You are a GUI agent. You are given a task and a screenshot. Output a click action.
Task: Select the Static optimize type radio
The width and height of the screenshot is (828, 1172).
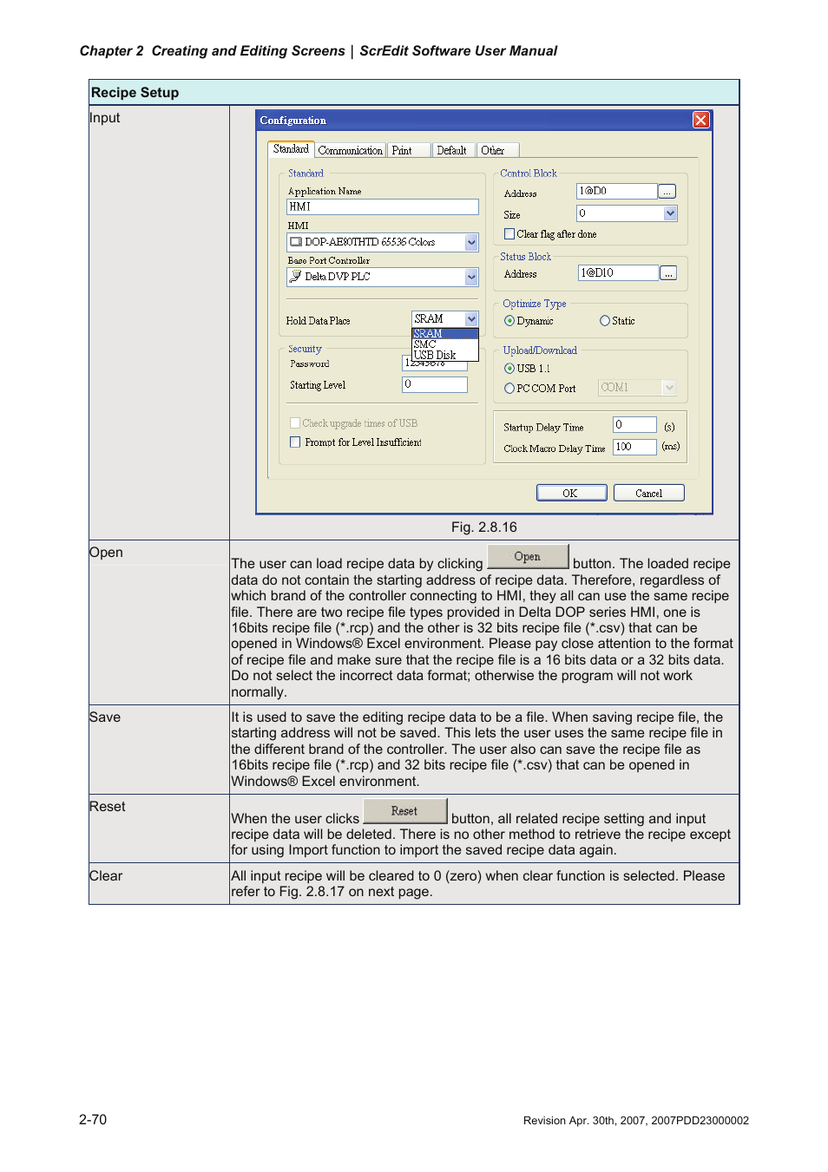(605, 321)
